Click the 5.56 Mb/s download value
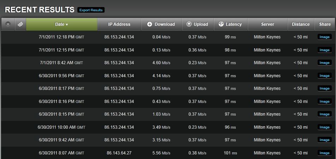The image size is (336, 159). click(x=161, y=153)
